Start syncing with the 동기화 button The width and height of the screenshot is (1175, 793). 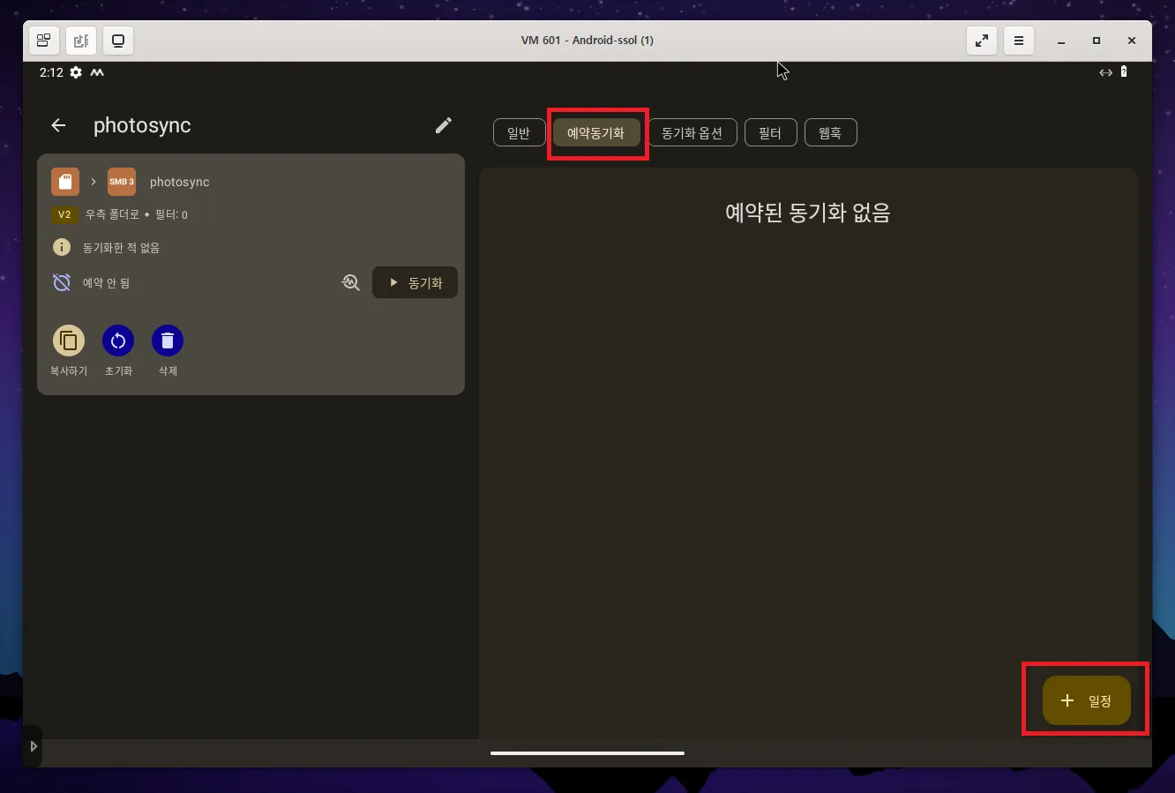coord(415,282)
